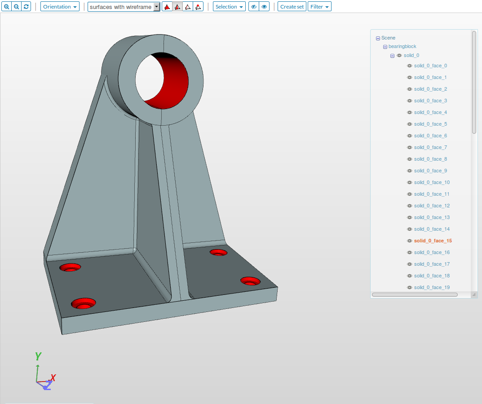Open the Selection menu

coord(229,7)
